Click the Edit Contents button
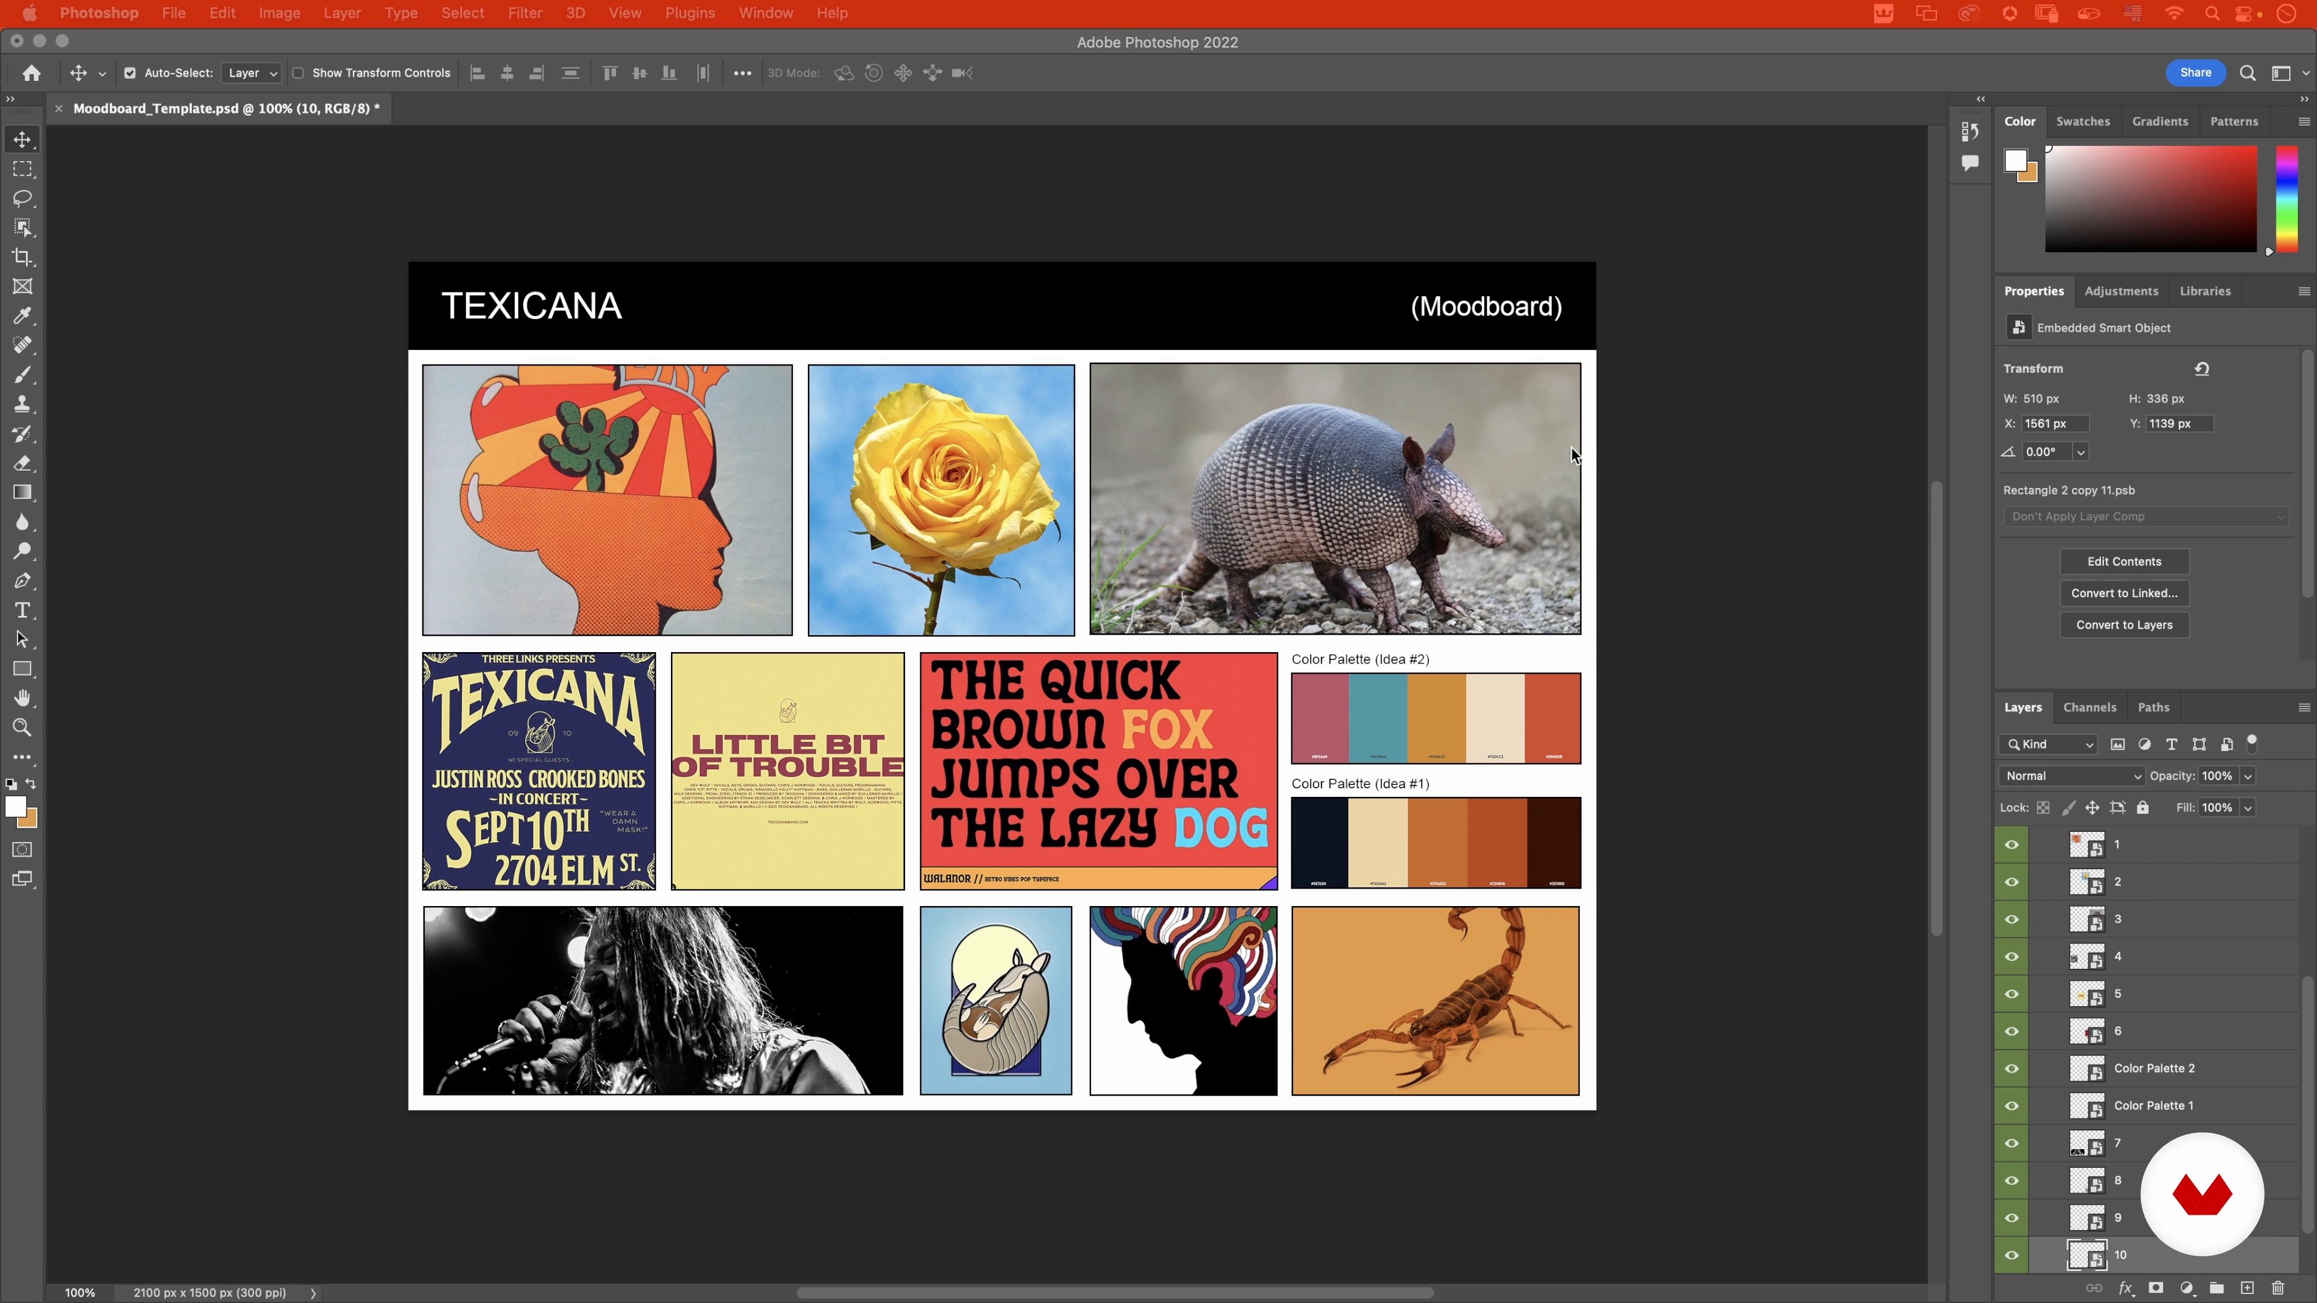Image resolution: width=2317 pixels, height=1303 pixels. coord(2124,561)
